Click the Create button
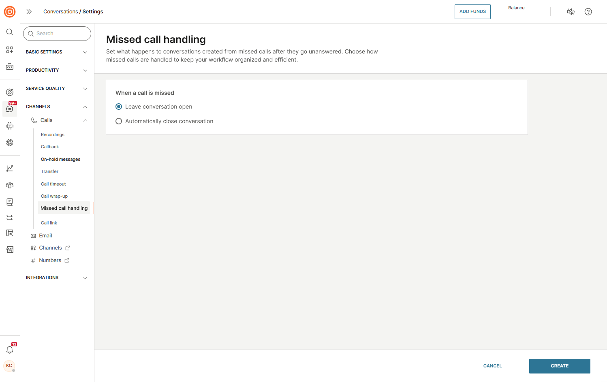The width and height of the screenshot is (607, 382). (x=559, y=366)
